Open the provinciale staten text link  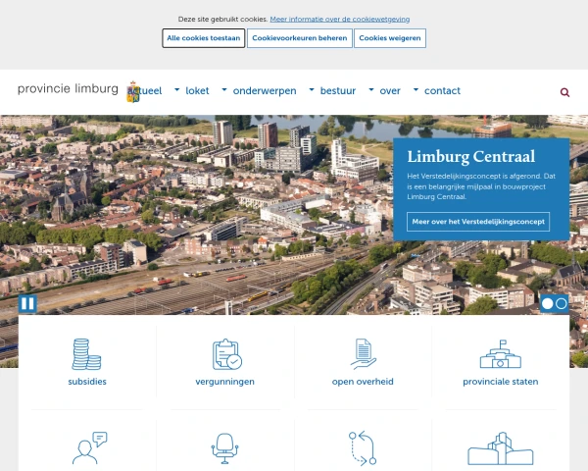click(x=501, y=382)
